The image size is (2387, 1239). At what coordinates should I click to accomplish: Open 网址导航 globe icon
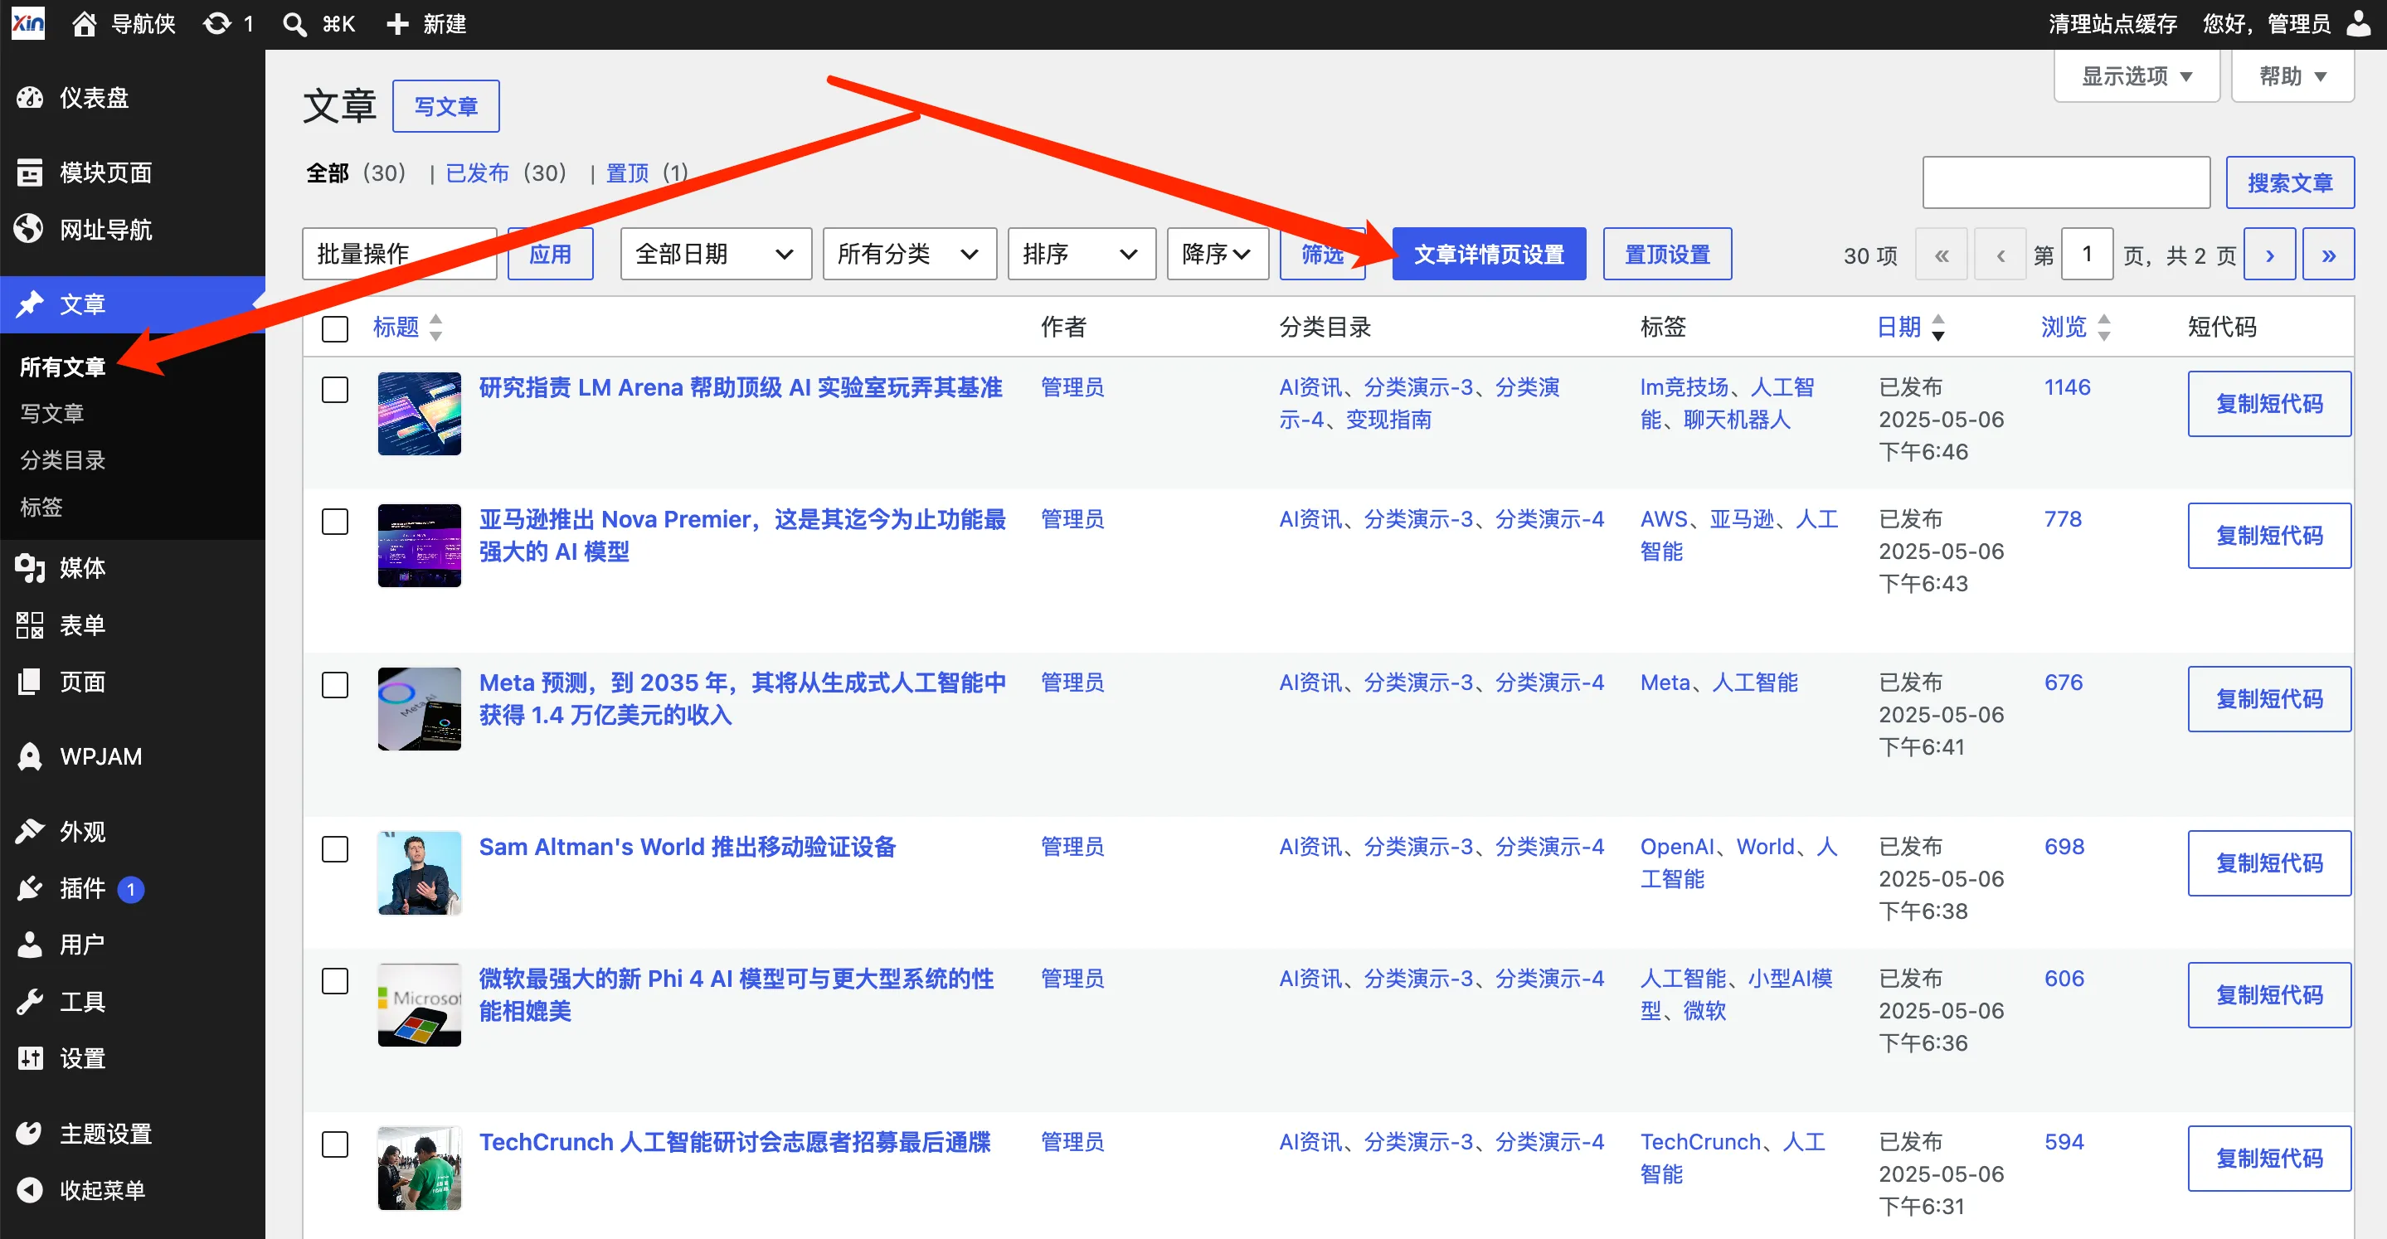pos(30,229)
